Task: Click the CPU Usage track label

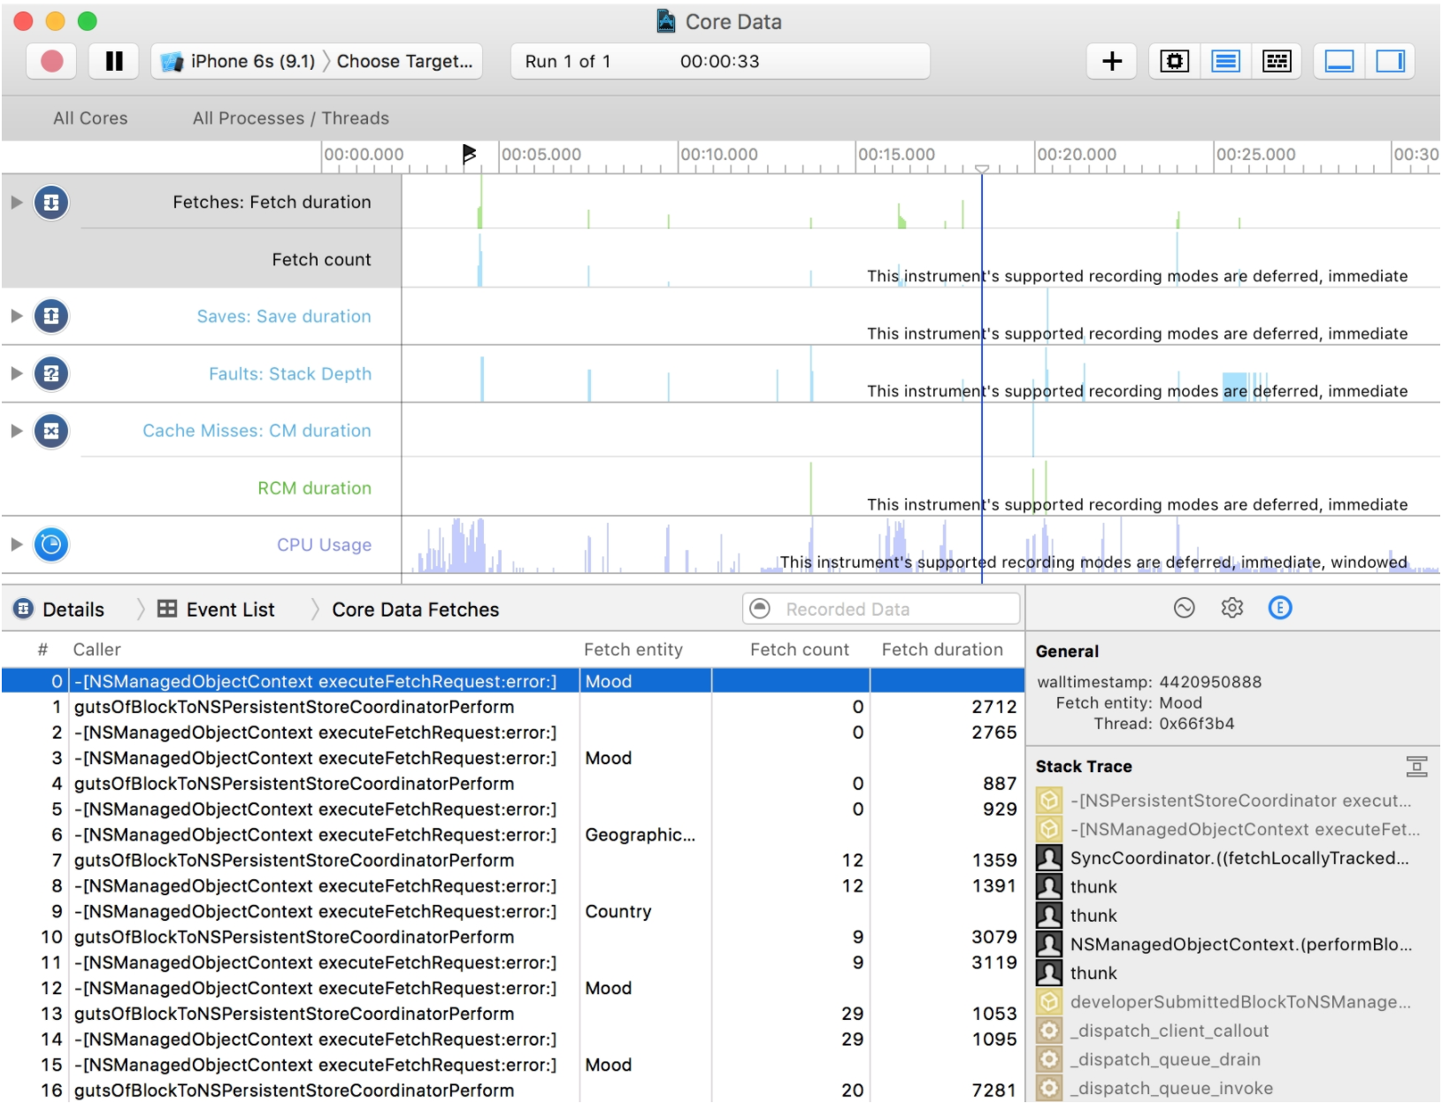Action: coord(324,545)
